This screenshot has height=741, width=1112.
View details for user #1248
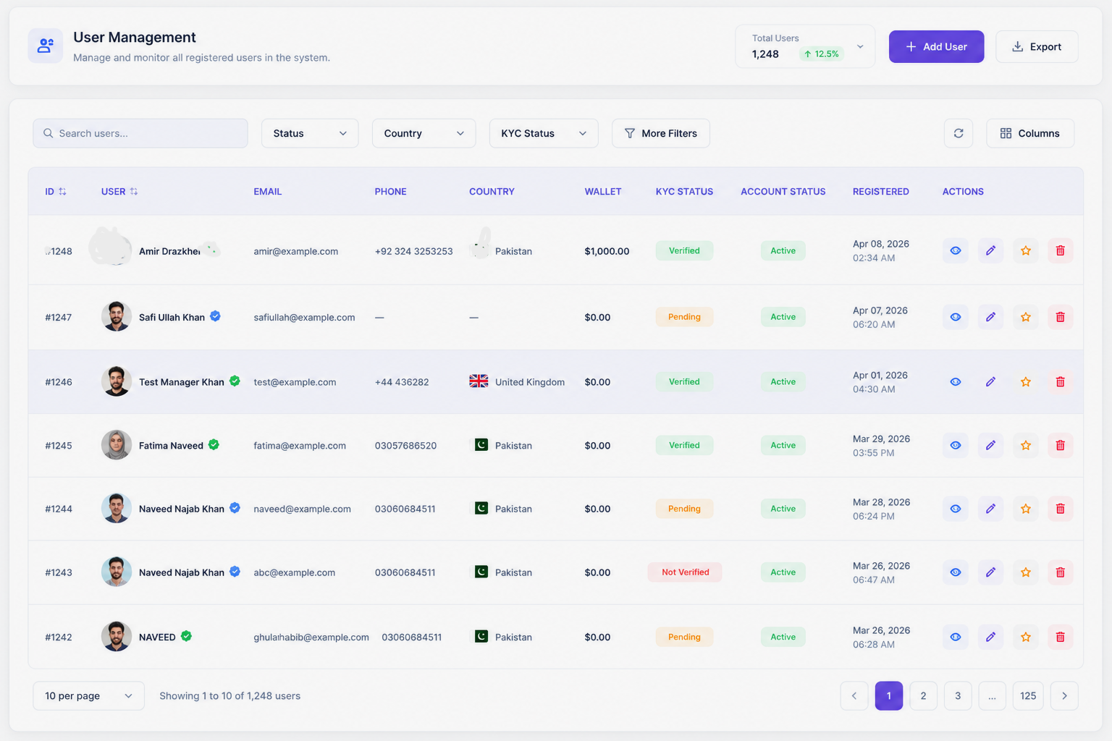click(956, 251)
